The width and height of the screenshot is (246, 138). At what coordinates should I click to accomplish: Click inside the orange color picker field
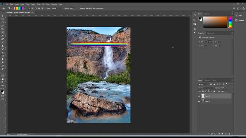pos(215,22)
